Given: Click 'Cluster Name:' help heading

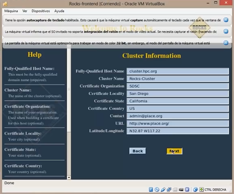Looking at the screenshot, I should [18, 90].
